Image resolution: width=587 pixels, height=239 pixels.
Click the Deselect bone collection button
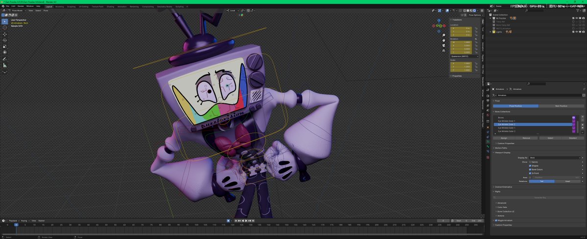pyautogui.click(x=573, y=138)
